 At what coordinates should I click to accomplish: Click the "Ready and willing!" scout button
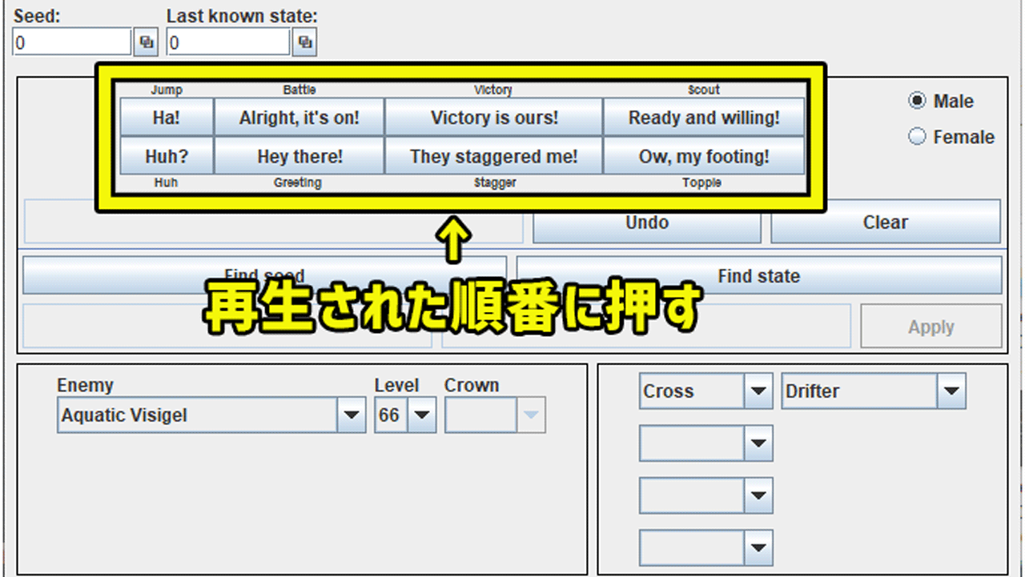703,118
